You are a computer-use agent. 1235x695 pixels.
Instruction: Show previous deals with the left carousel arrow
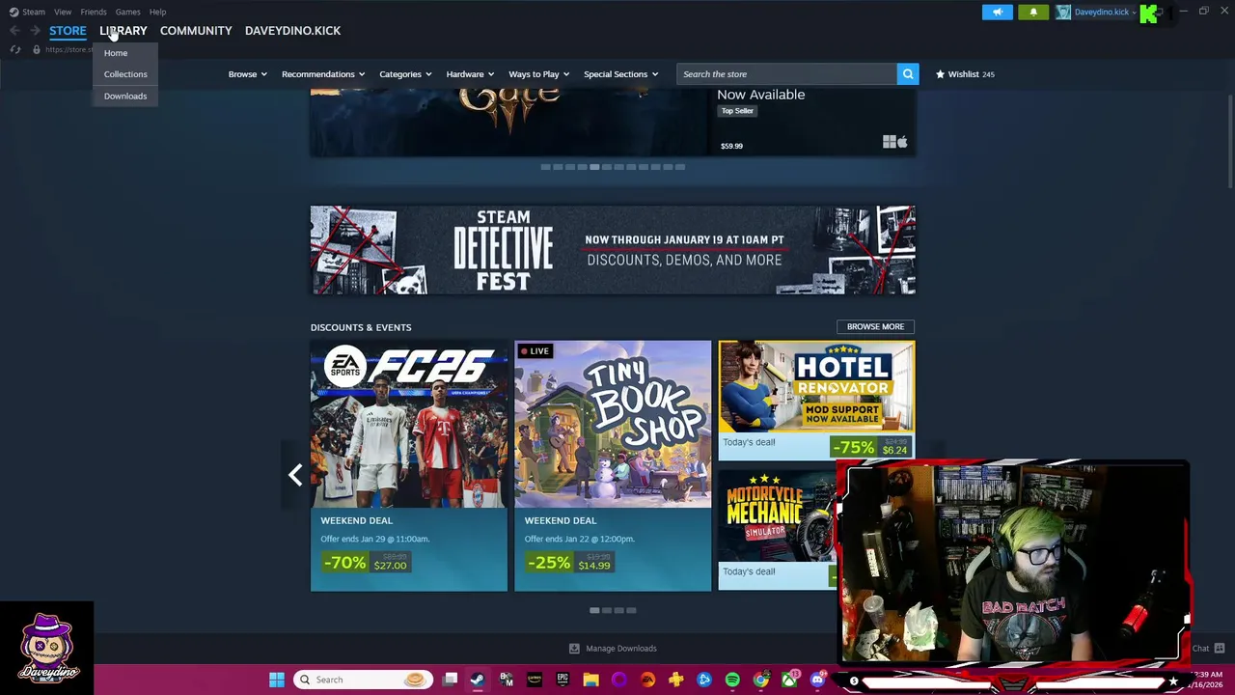point(295,475)
